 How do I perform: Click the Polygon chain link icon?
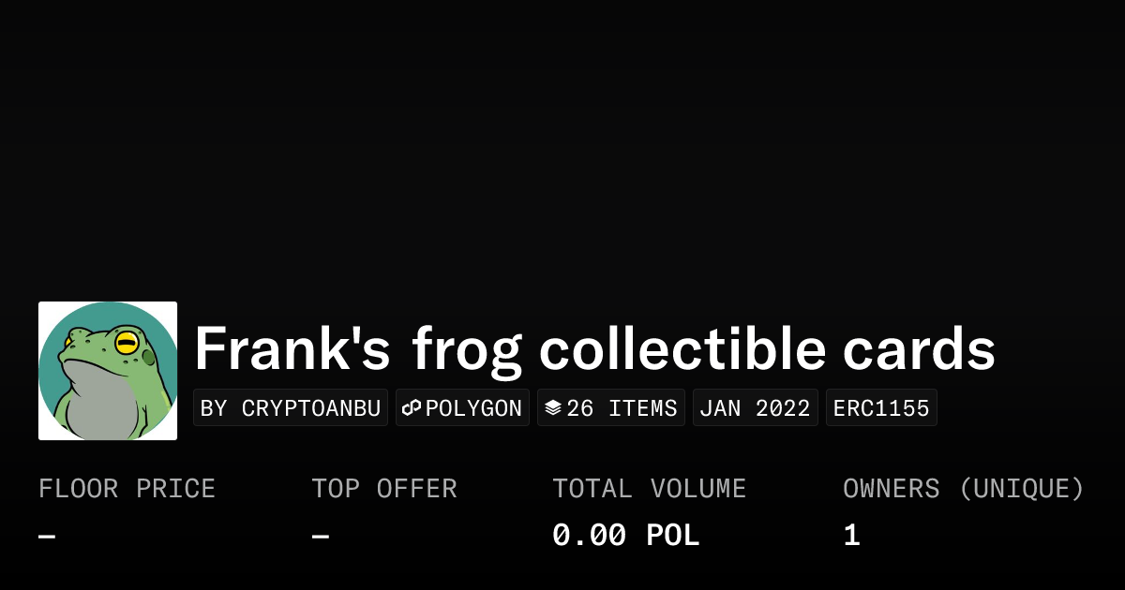(412, 408)
